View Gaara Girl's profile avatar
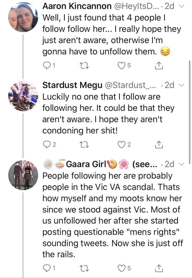Image resolution: width=192 pixels, height=278 pixels. tap(23, 175)
